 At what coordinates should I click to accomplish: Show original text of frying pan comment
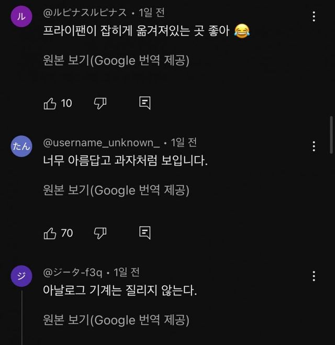pos(116,60)
